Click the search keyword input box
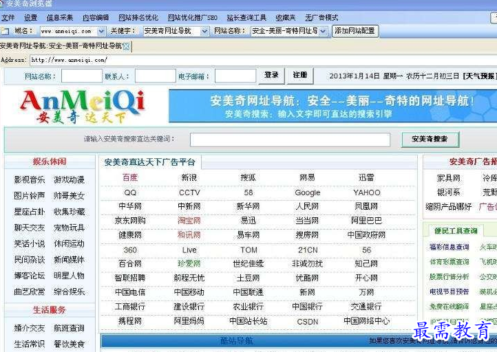497x352 pixels. pos(290,140)
